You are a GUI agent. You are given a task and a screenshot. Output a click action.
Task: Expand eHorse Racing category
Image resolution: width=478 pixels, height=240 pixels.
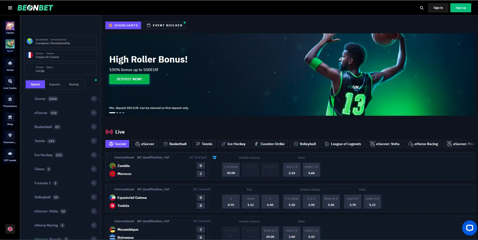pyautogui.click(x=94, y=225)
